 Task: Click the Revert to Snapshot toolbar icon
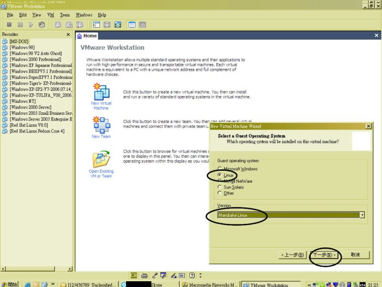69,25
